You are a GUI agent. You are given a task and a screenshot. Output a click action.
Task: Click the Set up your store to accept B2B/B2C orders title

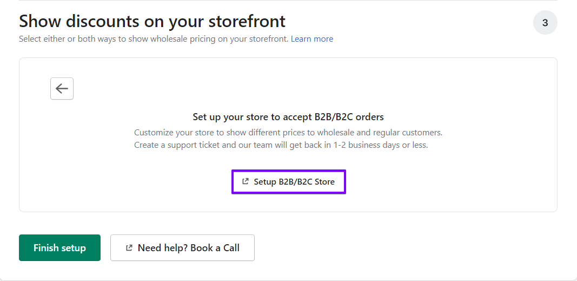(288, 117)
